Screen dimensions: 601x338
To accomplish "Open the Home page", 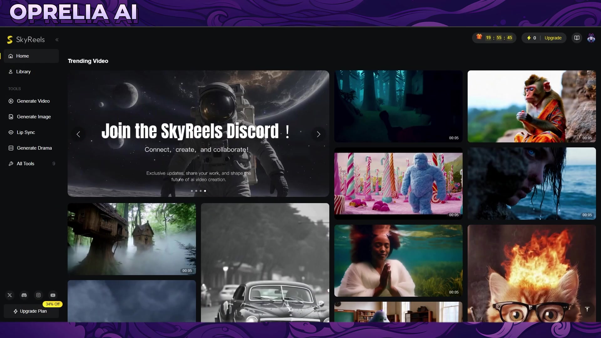I will (31, 56).
